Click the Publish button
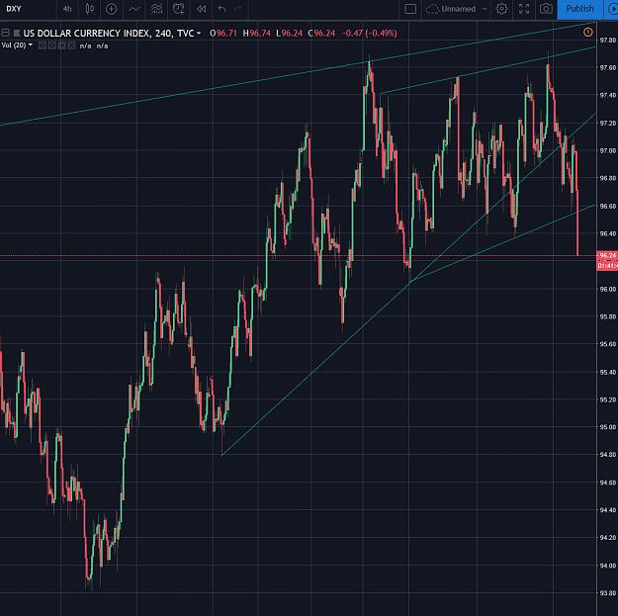The height and width of the screenshot is (616, 618). click(x=579, y=9)
